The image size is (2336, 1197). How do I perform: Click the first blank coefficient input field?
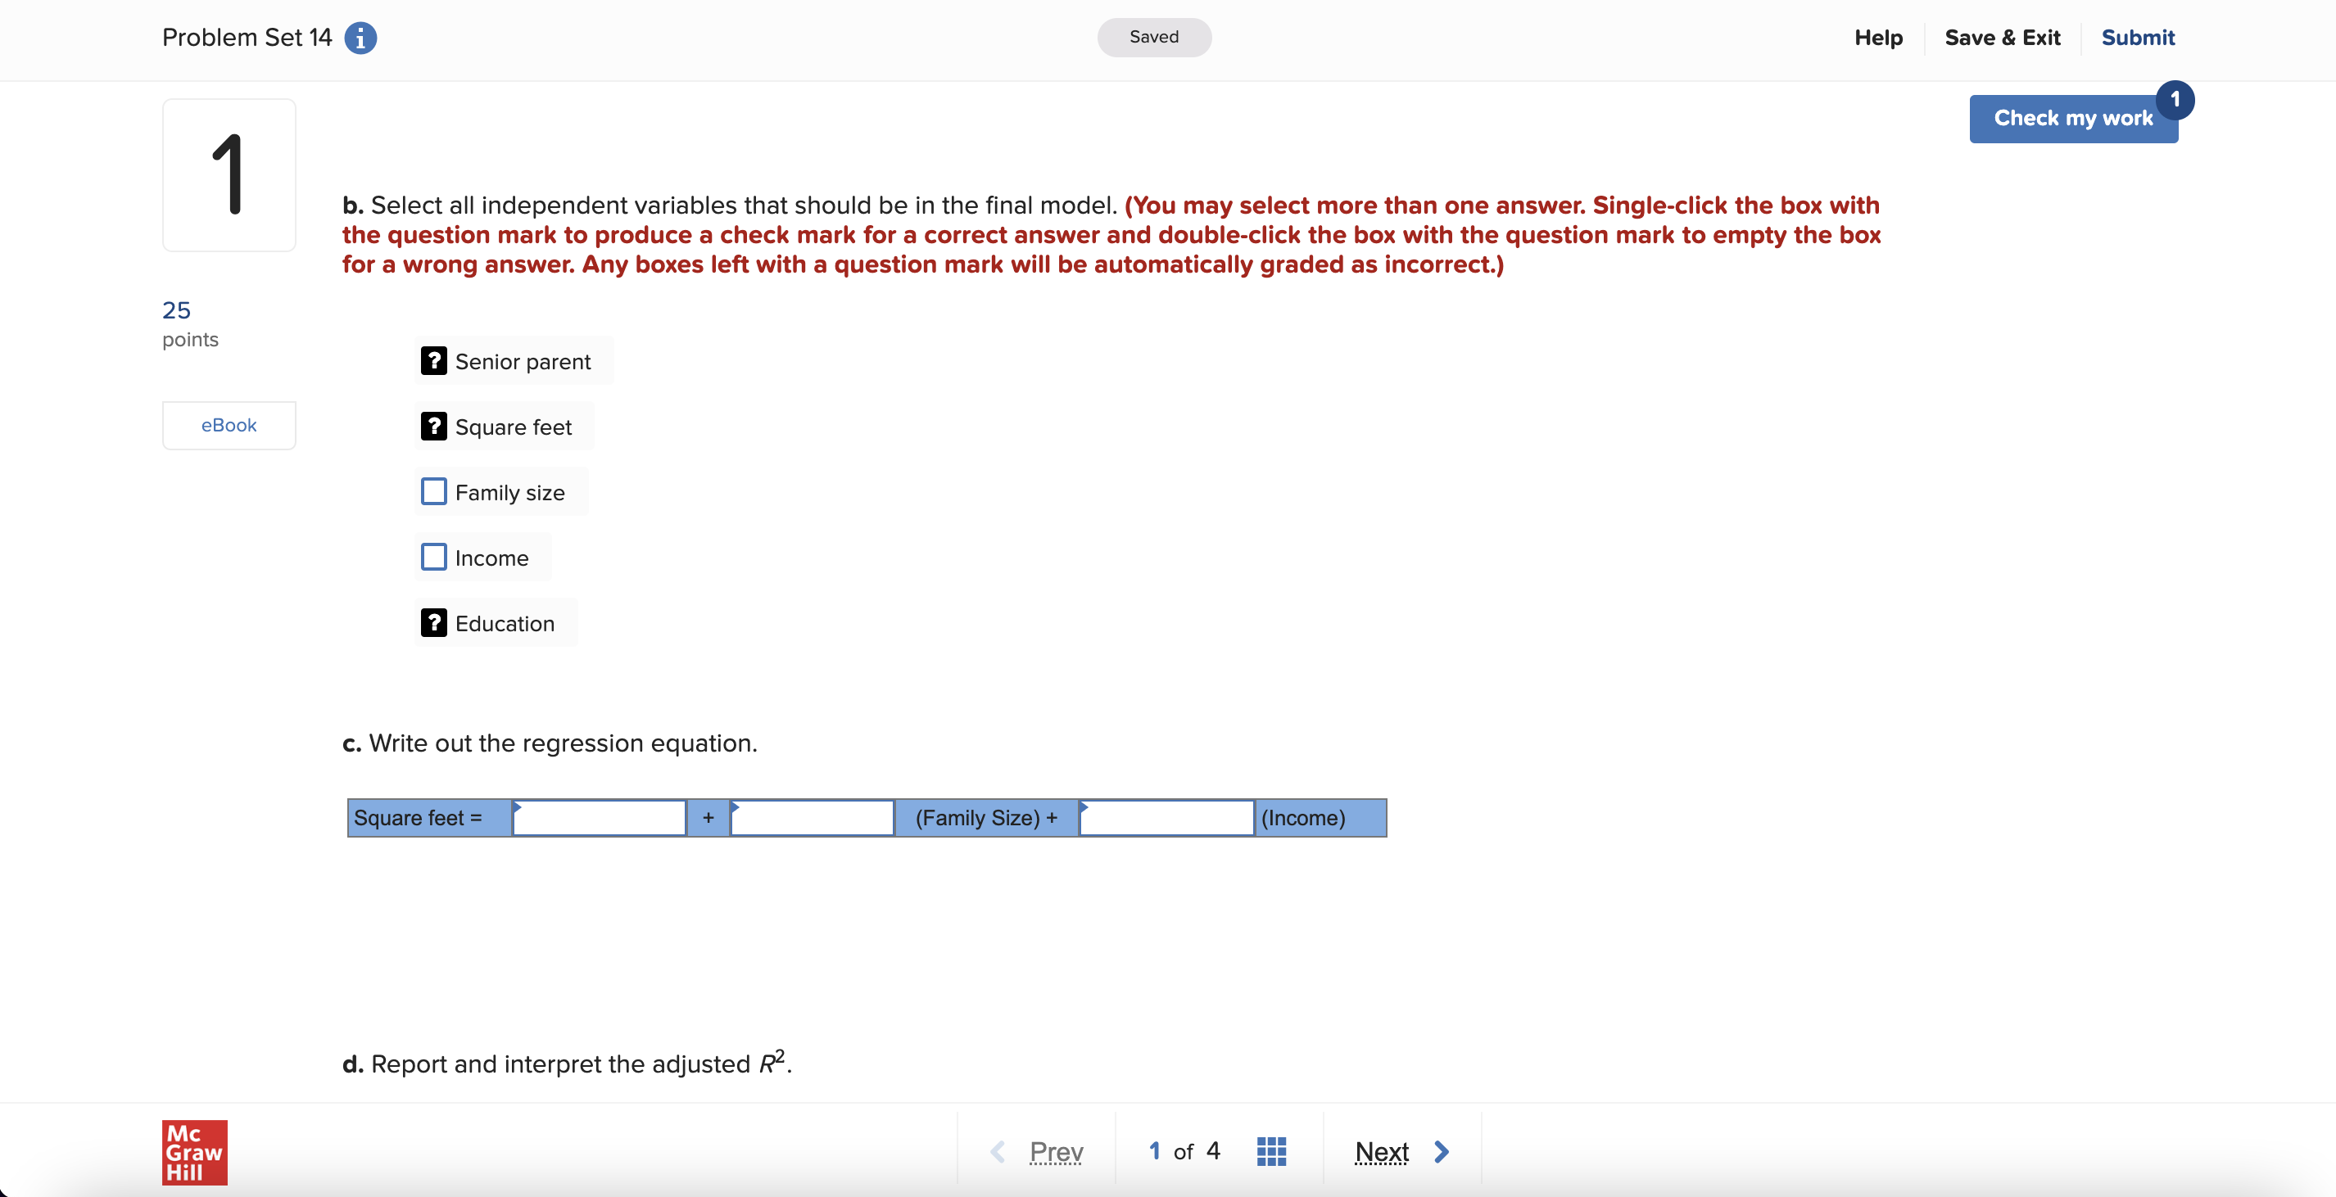(x=599, y=817)
